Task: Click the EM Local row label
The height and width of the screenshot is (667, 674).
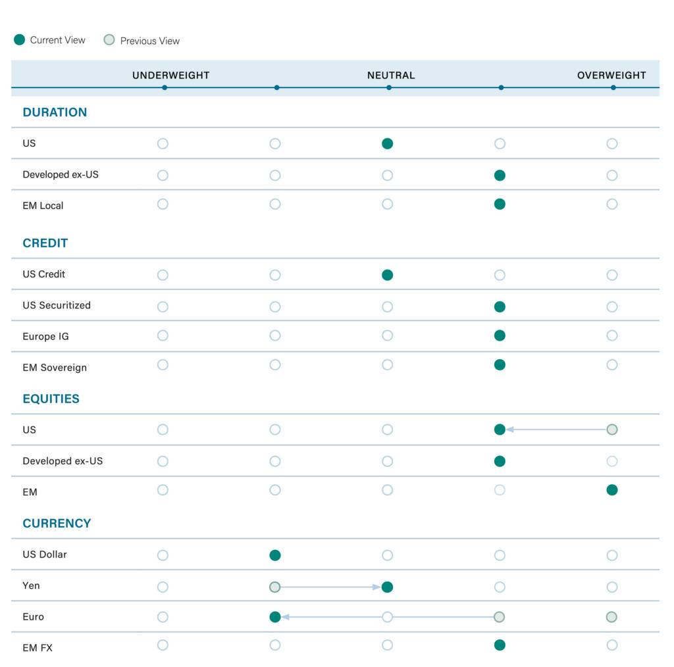Action: pos(43,206)
